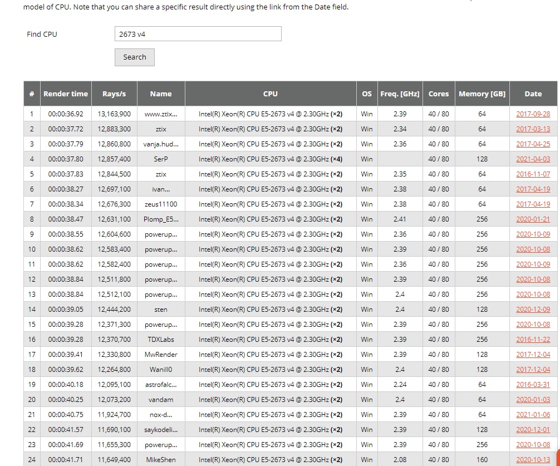Open result dated 2020-10-13
Viewport: 560px width, 466px height.
[x=533, y=459]
